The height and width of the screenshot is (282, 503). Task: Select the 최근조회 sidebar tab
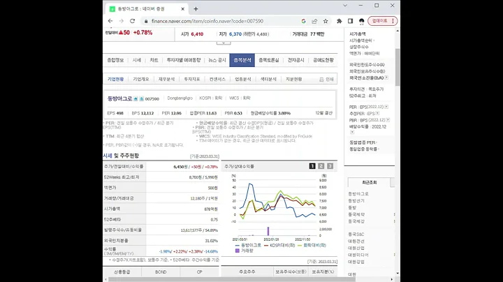(x=370, y=182)
